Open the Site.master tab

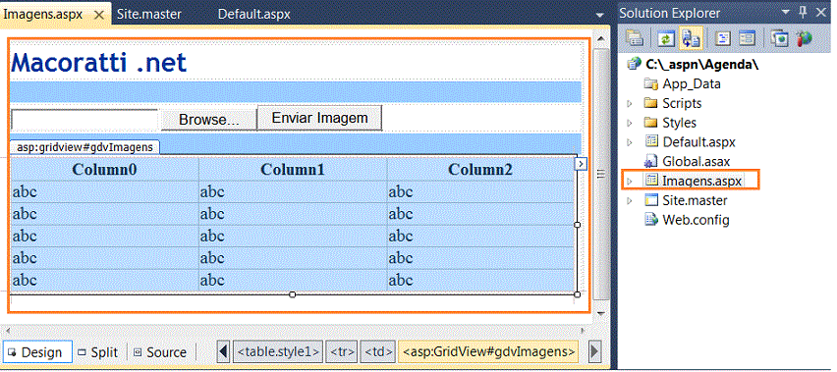point(149,14)
